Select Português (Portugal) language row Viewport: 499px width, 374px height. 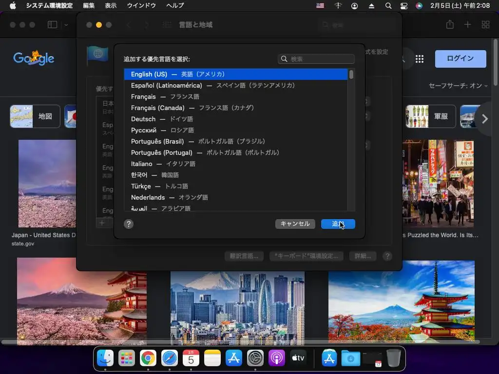(236, 152)
